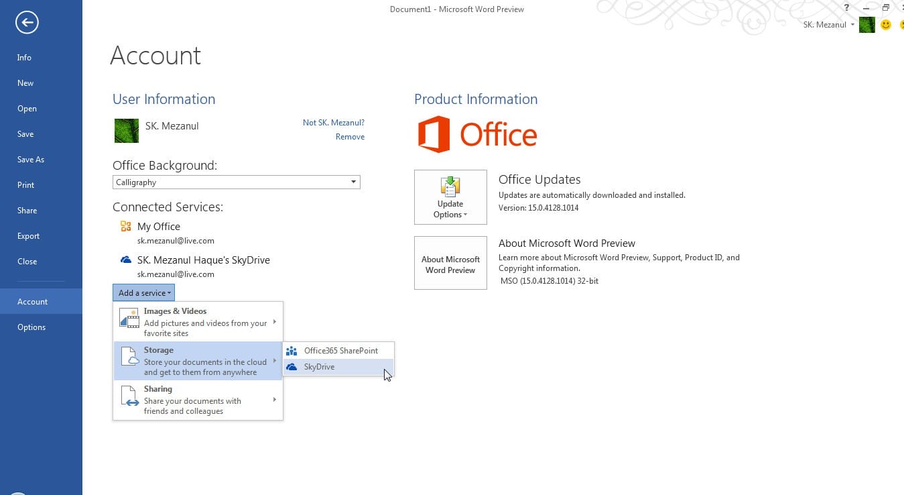The image size is (904, 495).
Task: Click the My Office service name
Action: pyautogui.click(x=159, y=227)
